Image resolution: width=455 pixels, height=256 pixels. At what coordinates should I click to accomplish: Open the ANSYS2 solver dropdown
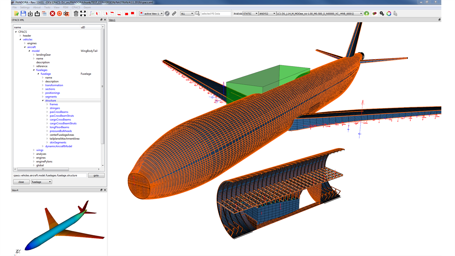click(x=267, y=14)
